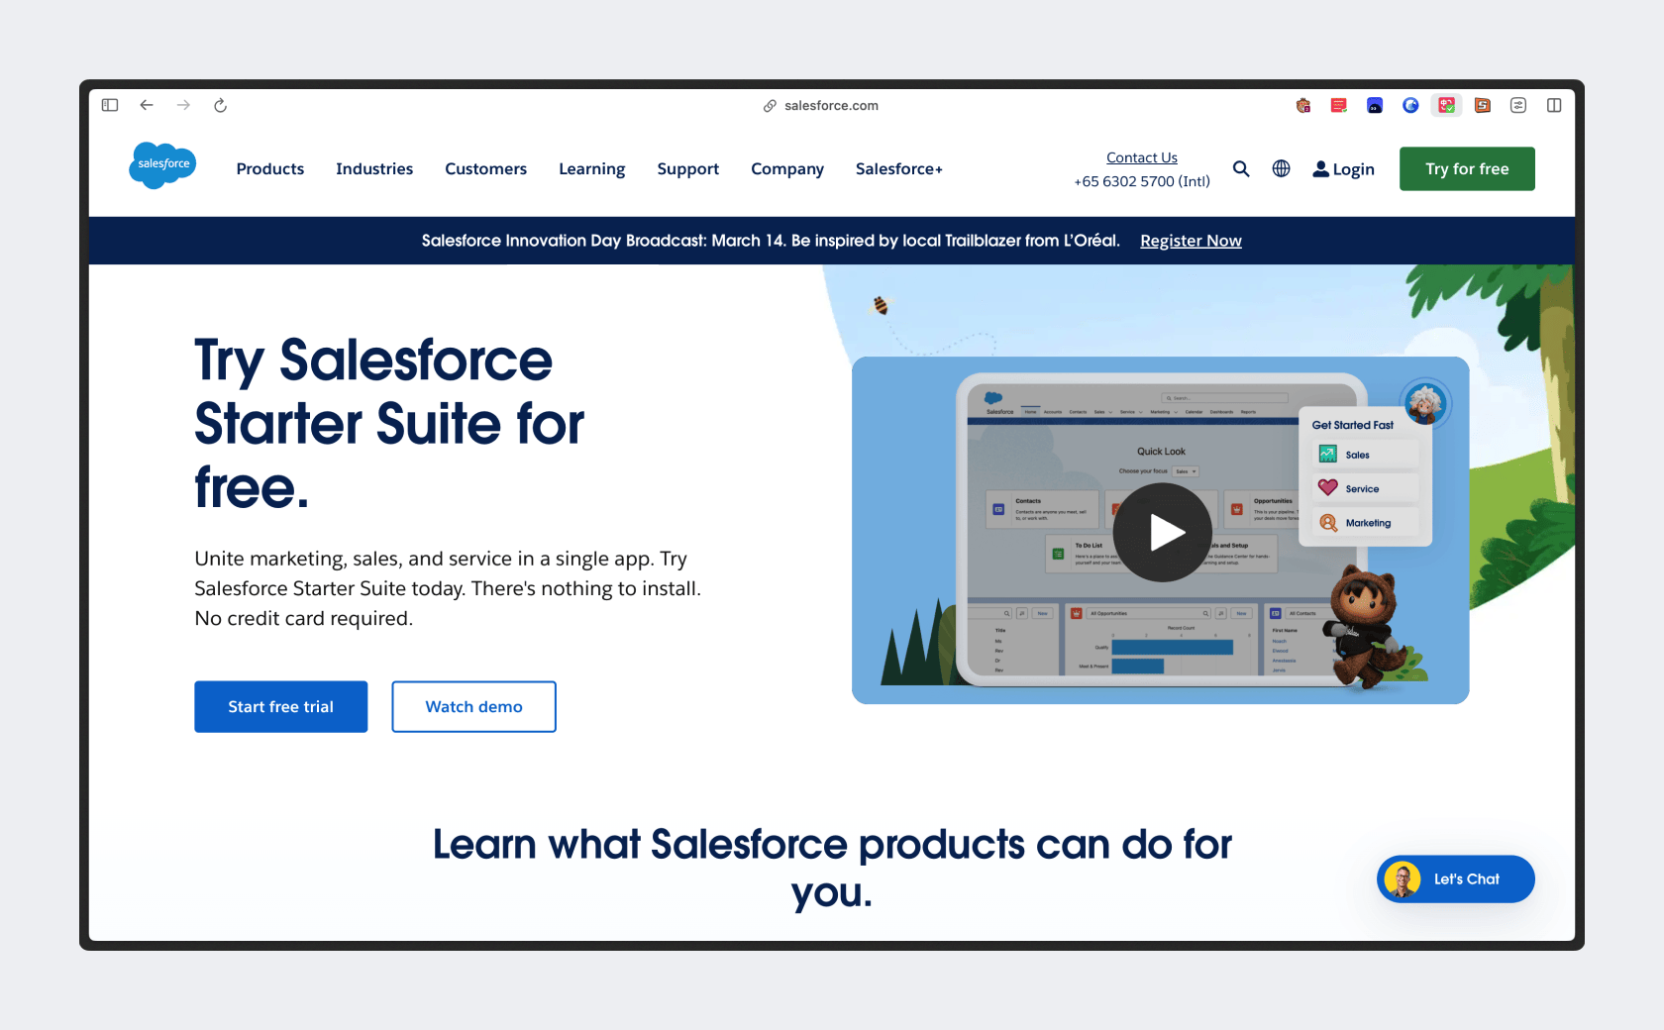This screenshot has width=1664, height=1030.
Task: Open the orange S extension icon
Action: (x=1483, y=105)
